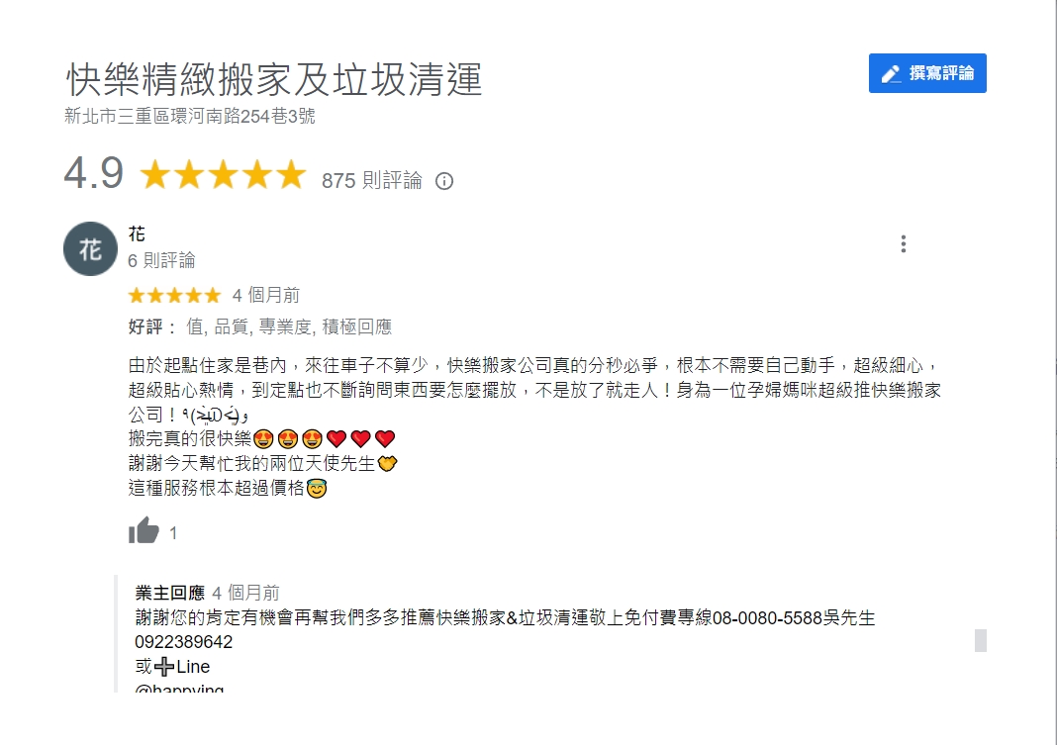Click the review's 4 個月前 timestamp

coord(265,295)
